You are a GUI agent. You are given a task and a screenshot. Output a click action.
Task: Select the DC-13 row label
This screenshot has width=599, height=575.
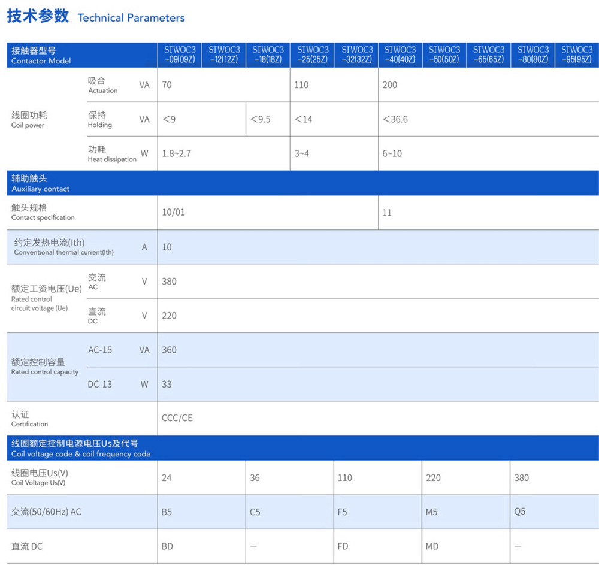100,384
